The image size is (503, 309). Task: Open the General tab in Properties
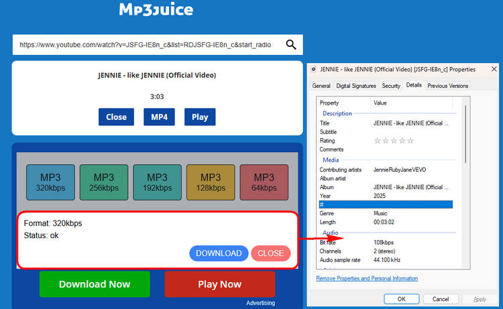click(x=321, y=86)
